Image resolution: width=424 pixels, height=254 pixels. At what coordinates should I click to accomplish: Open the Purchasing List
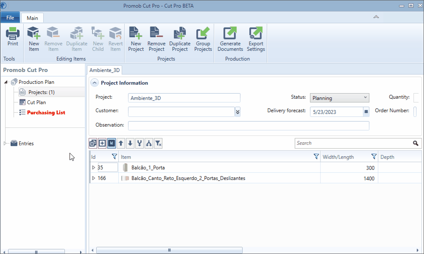pos(46,113)
